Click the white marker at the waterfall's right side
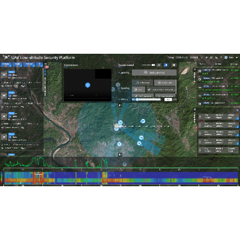 (x=207, y=177)
